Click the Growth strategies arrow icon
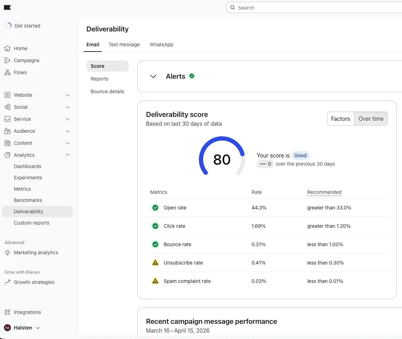The image size is (402, 339). click(7, 282)
